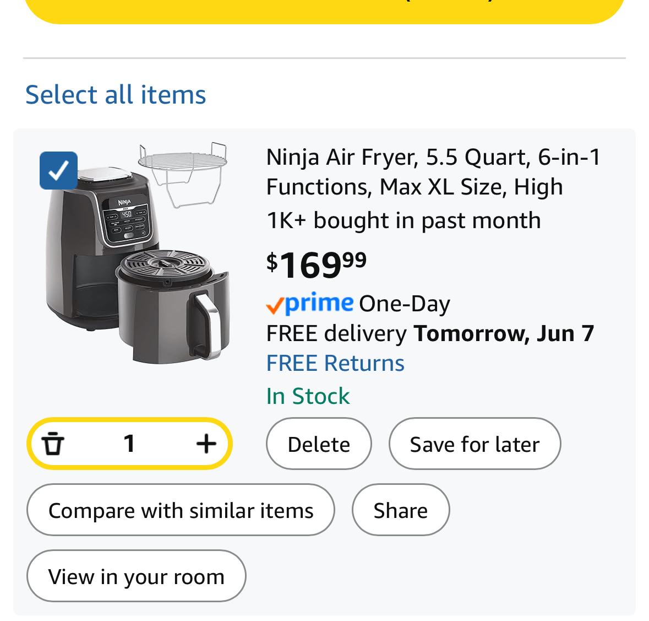Click FREE delivery Tomorrow, Jun 7 text

(430, 333)
